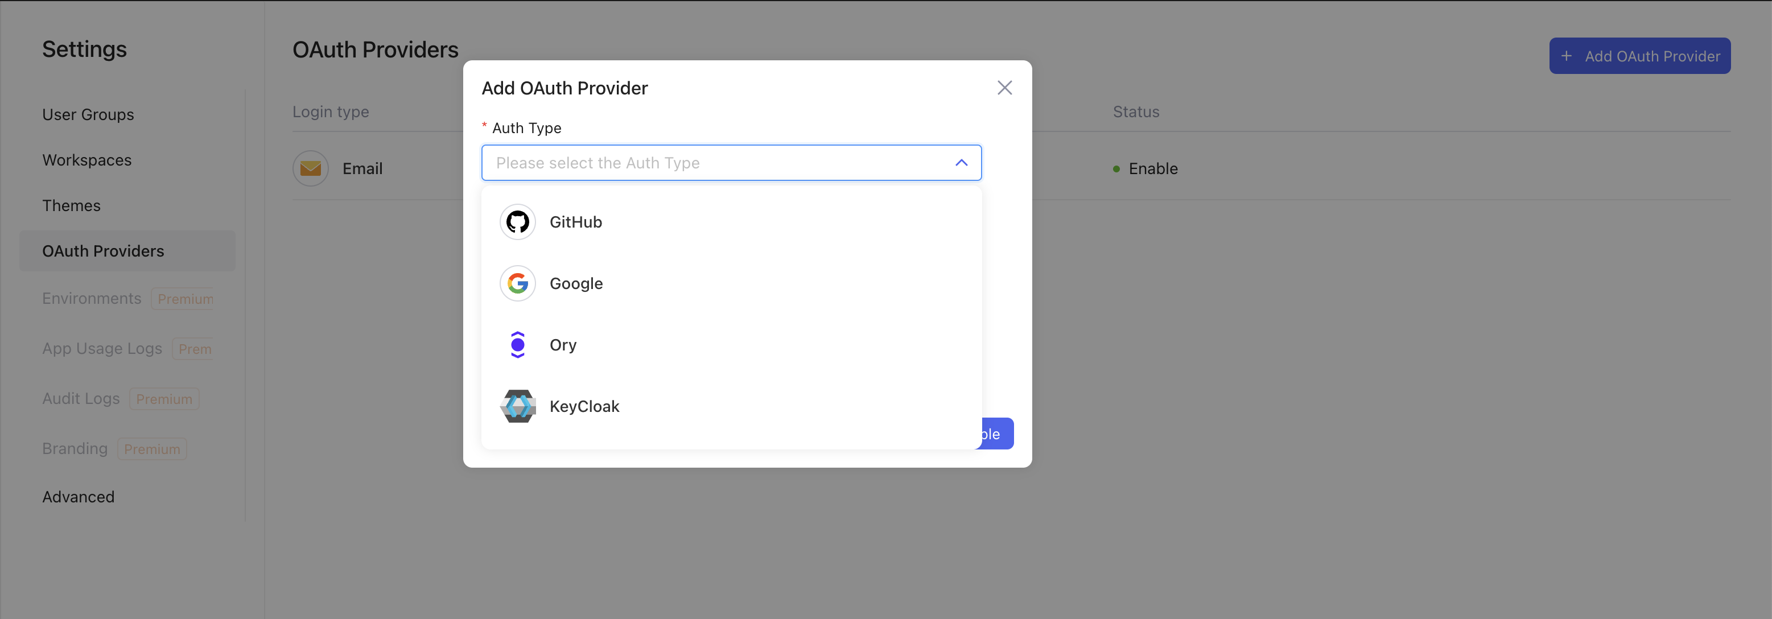Click the GitHub logo icon

(x=517, y=222)
